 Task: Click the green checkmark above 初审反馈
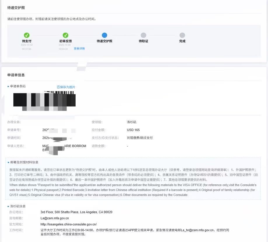65,35
